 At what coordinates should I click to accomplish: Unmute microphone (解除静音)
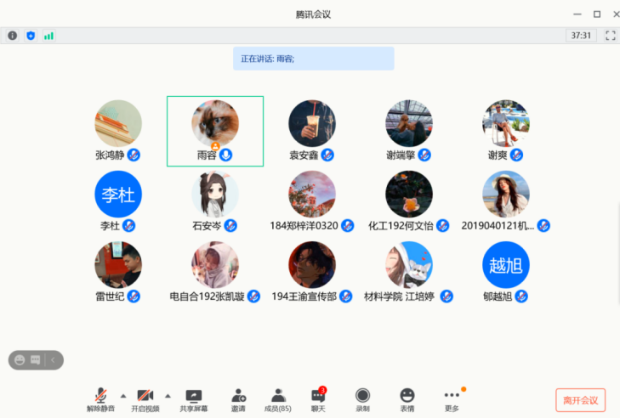[100, 399]
